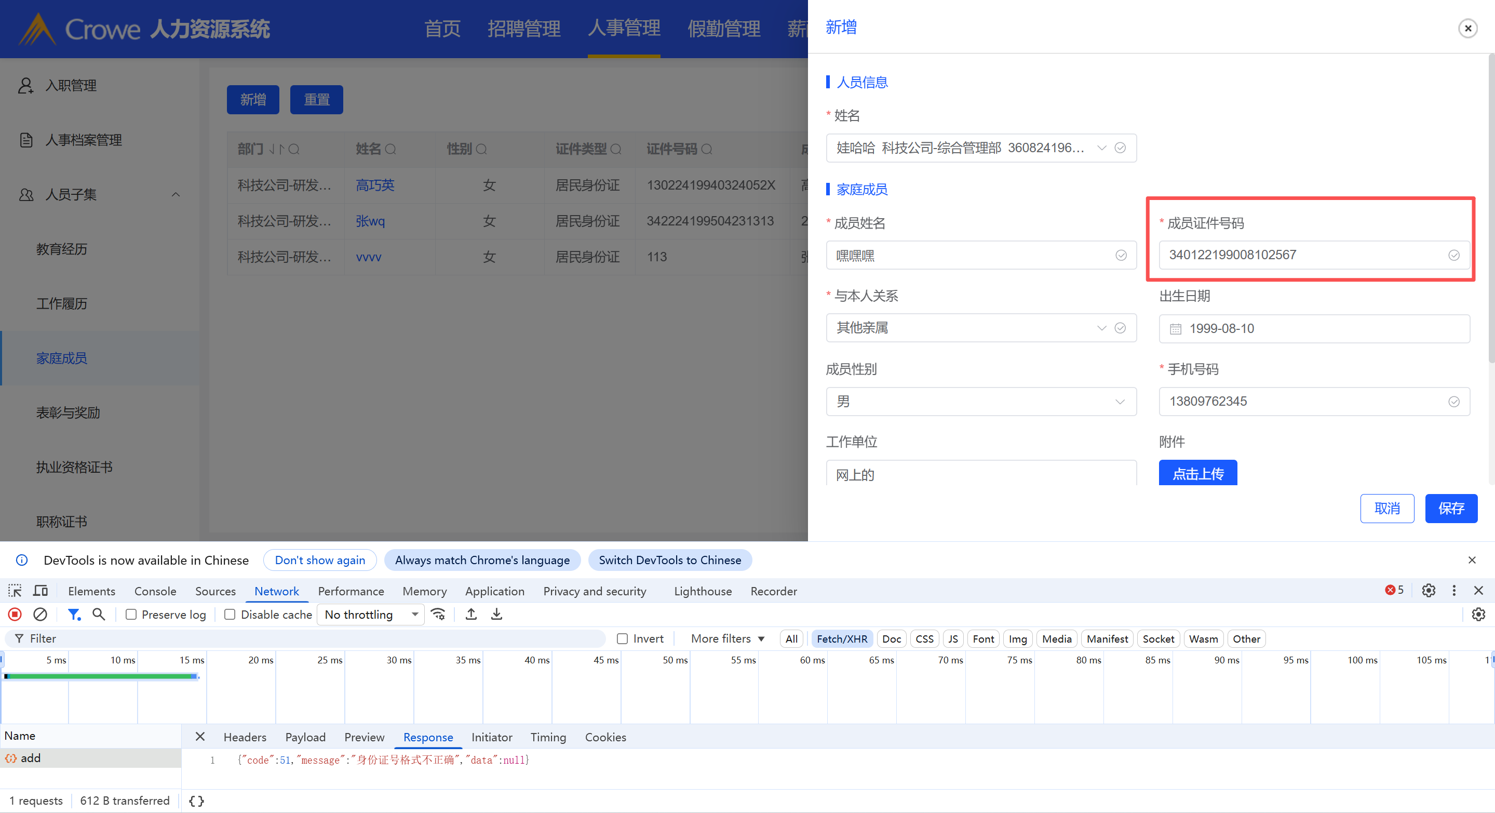Check the Disable cache checkbox
Viewport: 1495px width, 813px height.
tap(231, 615)
